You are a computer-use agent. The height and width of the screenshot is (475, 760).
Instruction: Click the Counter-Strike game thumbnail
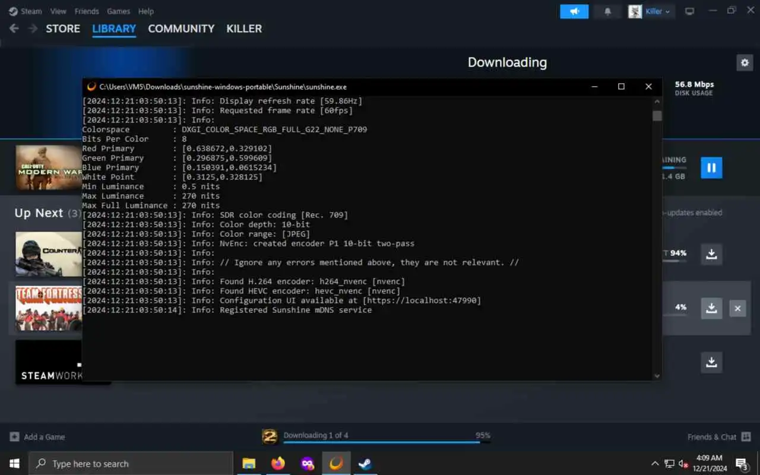click(49, 254)
